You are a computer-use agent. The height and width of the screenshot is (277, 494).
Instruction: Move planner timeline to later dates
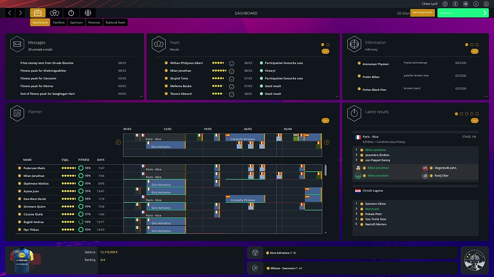[327, 142]
